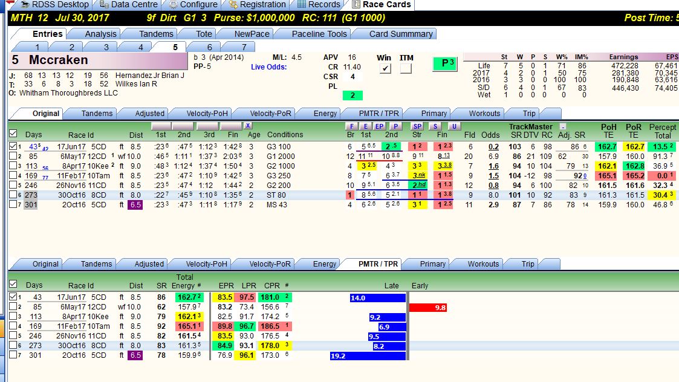The image size is (679, 382).
Task: Open the lower Tandems tab
Action: click(96, 264)
